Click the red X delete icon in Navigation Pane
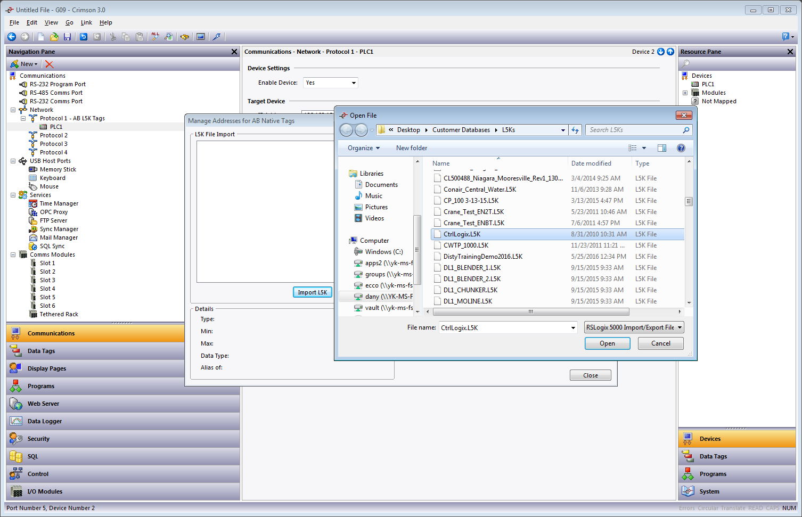 [50, 64]
